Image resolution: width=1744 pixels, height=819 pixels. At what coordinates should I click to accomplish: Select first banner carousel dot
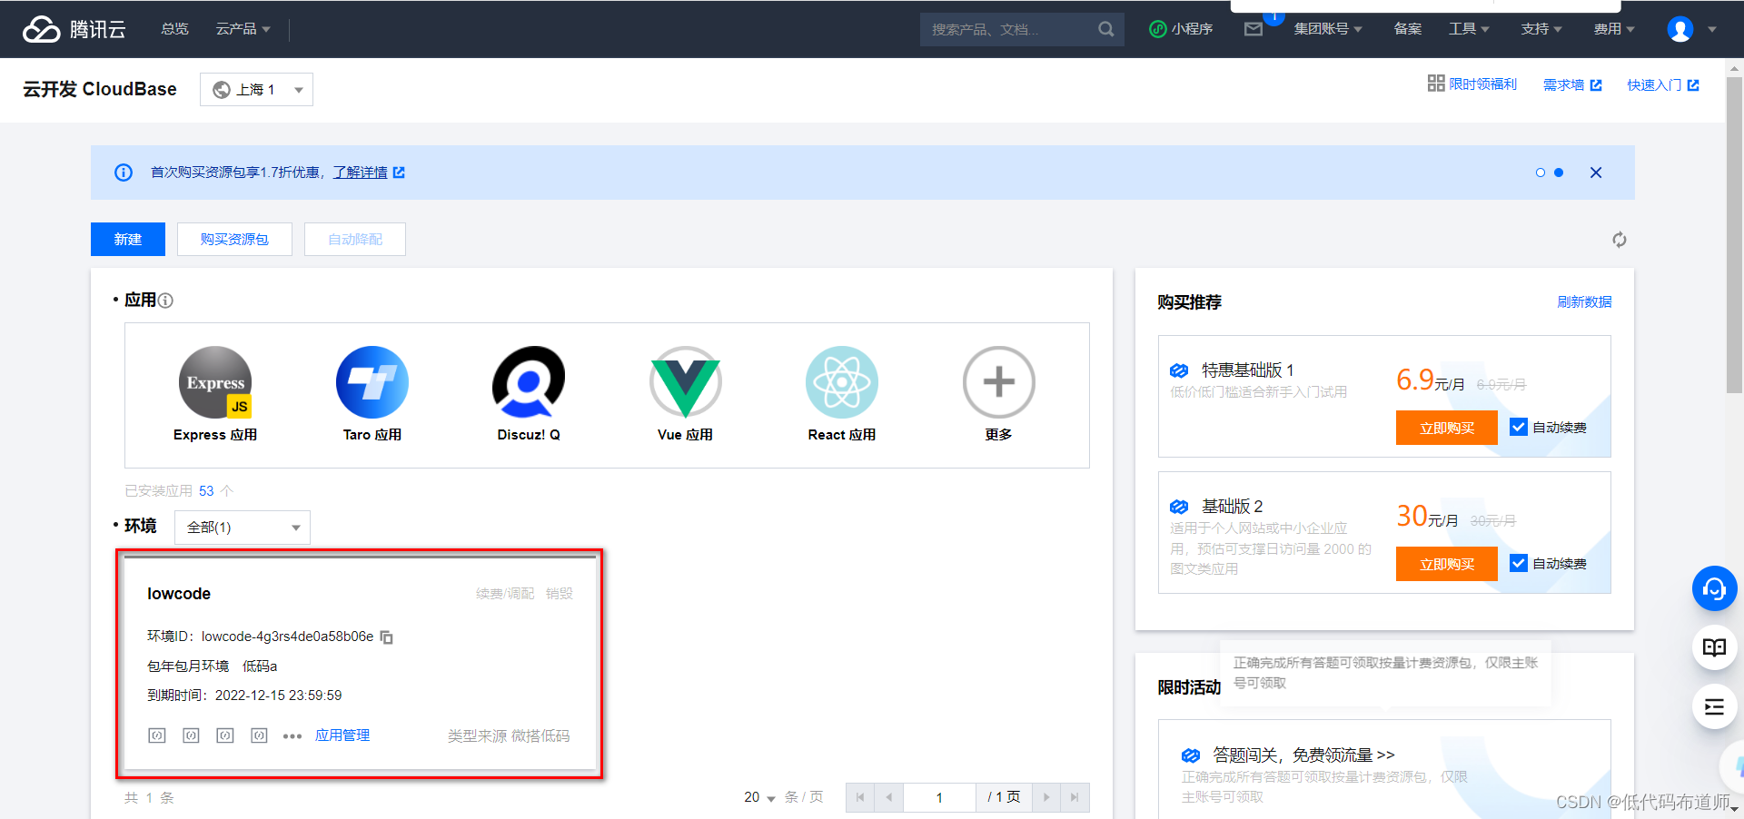1541,173
